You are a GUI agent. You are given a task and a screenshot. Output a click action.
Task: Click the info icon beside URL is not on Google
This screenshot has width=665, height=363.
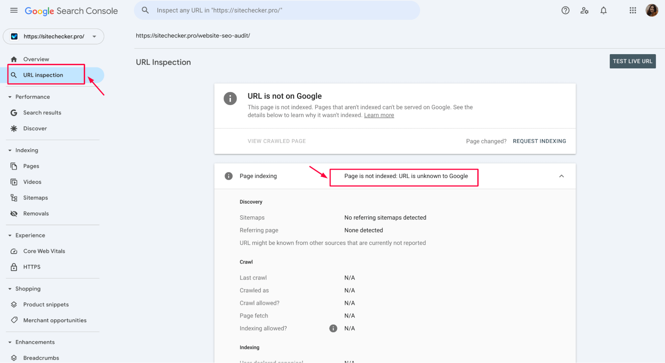click(x=230, y=99)
